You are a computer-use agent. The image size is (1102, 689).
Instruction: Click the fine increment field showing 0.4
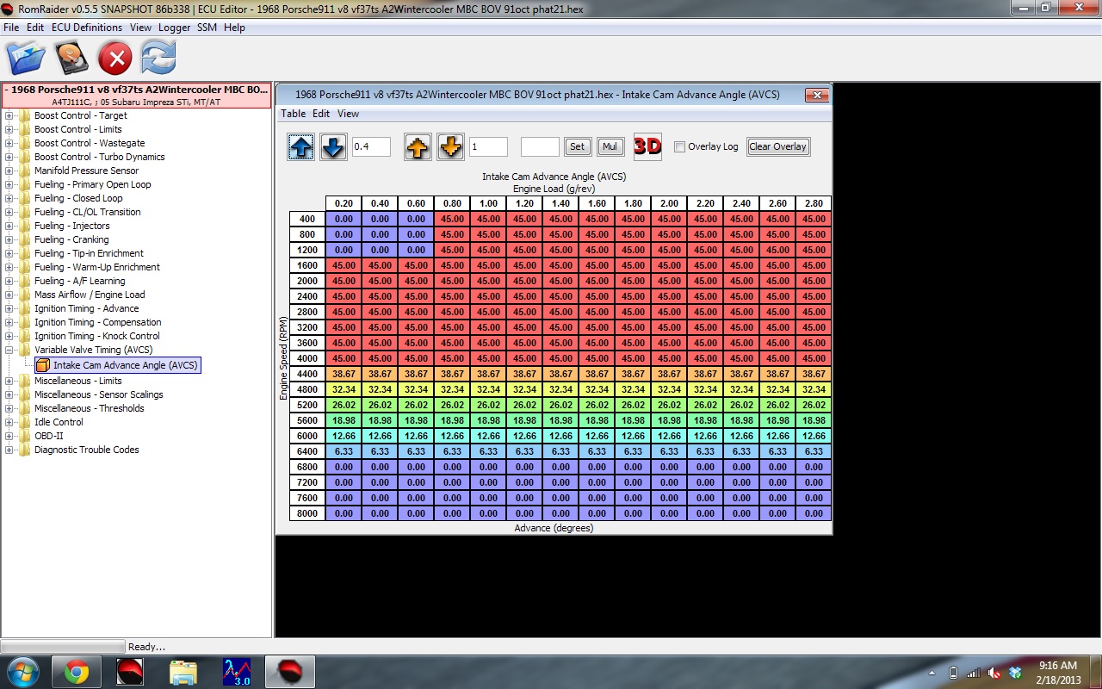[x=371, y=146]
